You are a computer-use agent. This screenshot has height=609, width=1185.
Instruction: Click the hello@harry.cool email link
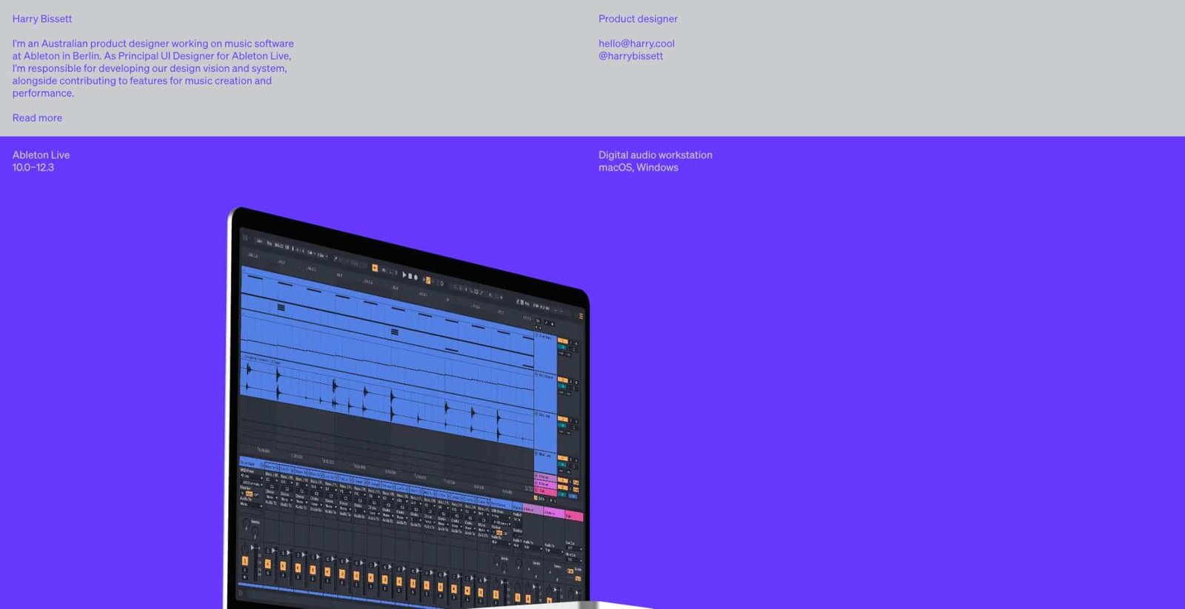(636, 44)
